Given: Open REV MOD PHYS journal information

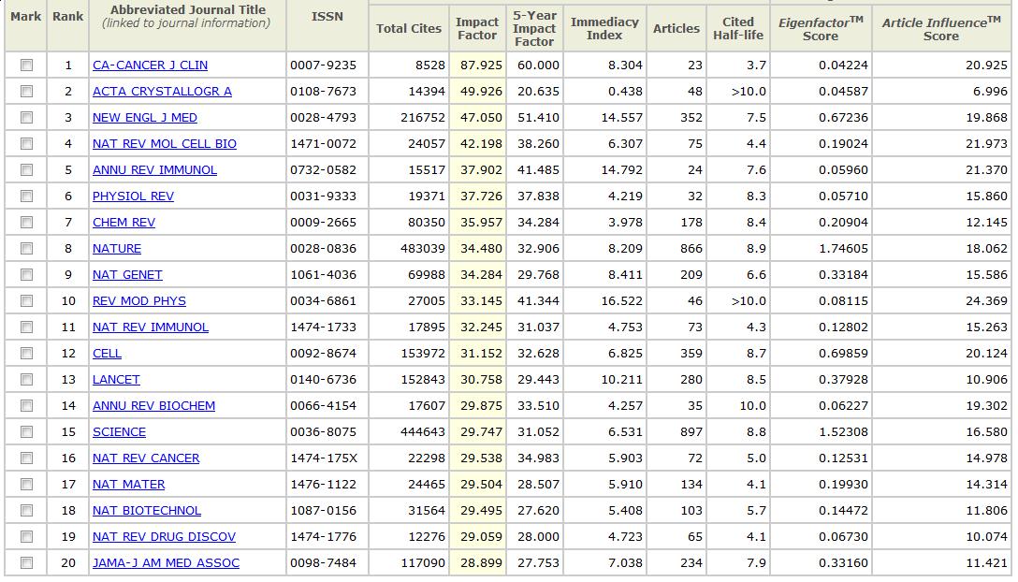Looking at the screenshot, I should [x=138, y=300].
